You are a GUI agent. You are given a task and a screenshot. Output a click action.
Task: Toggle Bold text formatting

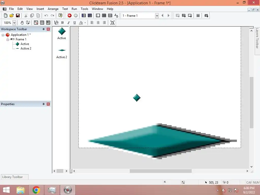[62, 23]
